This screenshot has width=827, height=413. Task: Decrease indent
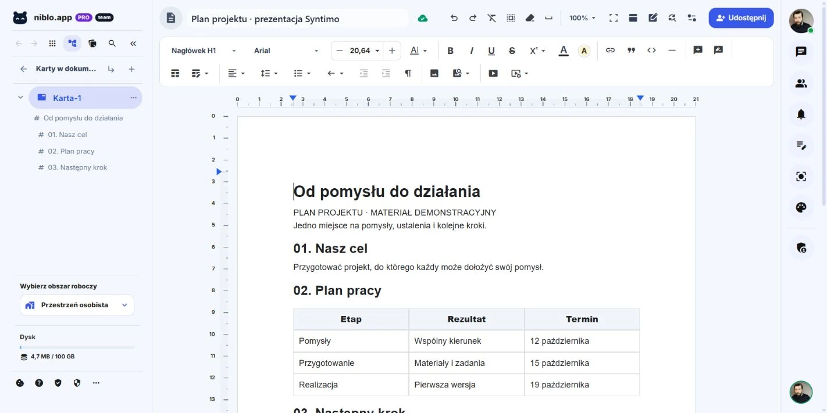364,73
